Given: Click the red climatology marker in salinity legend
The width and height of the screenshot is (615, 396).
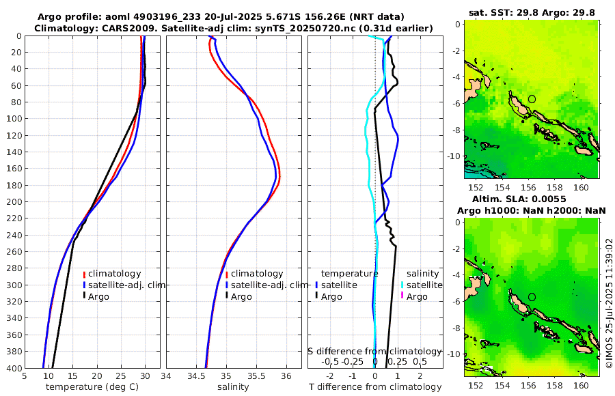Looking at the screenshot, I should tap(227, 274).
